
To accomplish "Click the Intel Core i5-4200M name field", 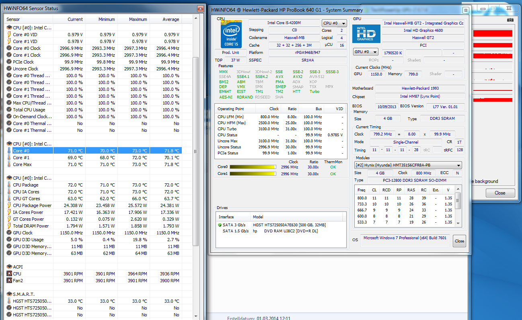I will coord(284,23).
